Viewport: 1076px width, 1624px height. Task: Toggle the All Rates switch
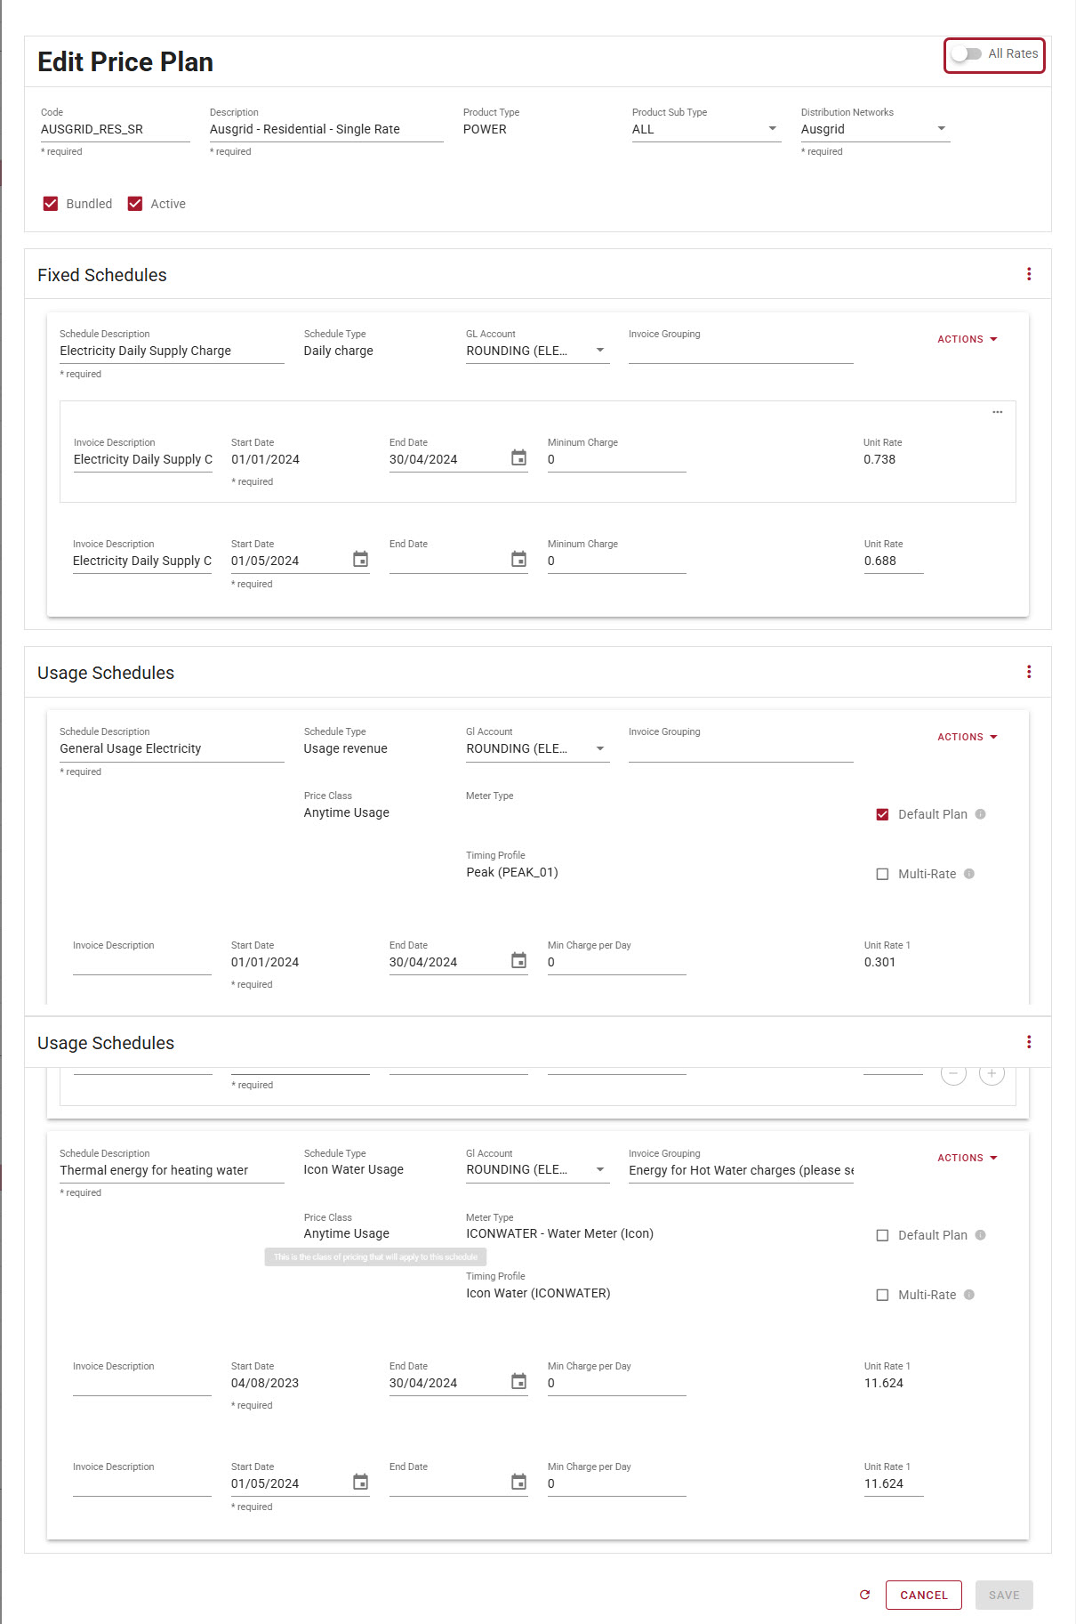(x=966, y=54)
